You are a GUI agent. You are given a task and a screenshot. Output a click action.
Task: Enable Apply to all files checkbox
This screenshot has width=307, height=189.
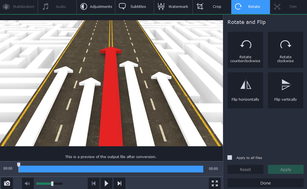(x=230, y=158)
